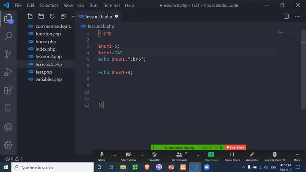This screenshot has width=306, height=172.
Task: Pause Share in Zoom toolbar
Action: (232, 157)
